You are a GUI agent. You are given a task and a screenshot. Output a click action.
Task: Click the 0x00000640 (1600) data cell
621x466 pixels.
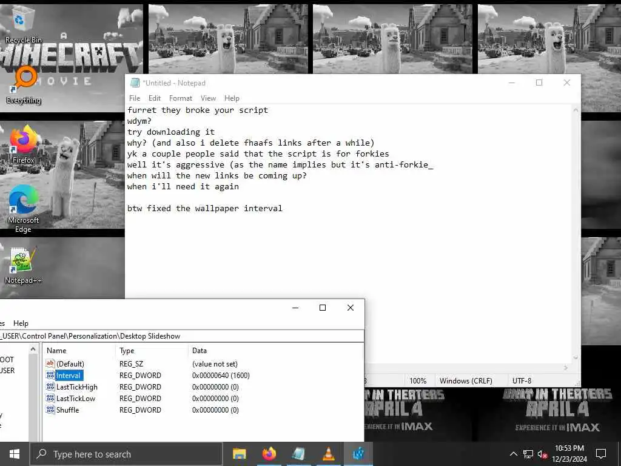pyautogui.click(x=221, y=375)
